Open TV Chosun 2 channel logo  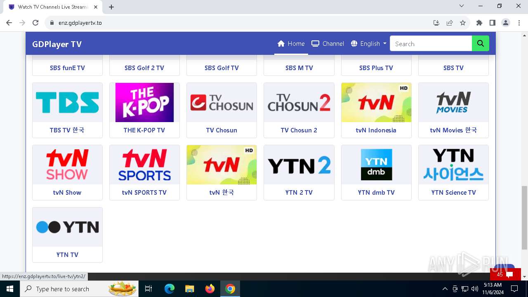[x=299, y=102]
